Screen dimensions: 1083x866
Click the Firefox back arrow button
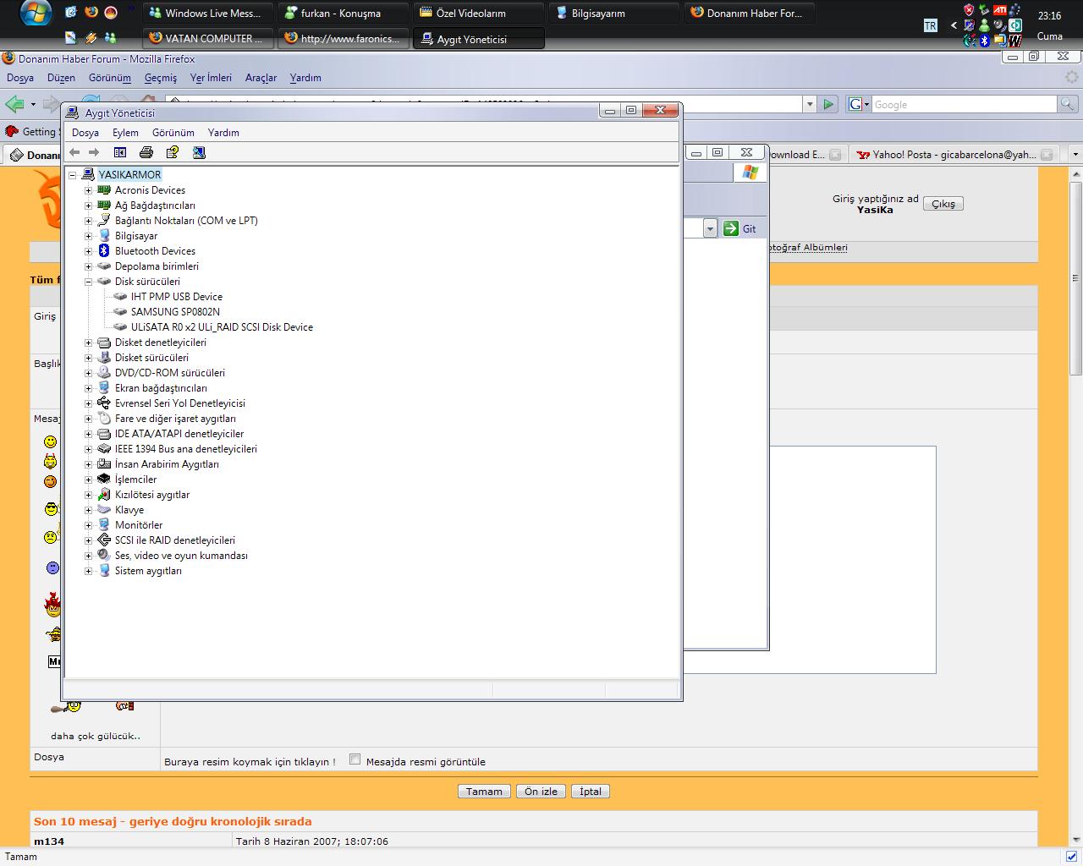(x=14, y=104)
